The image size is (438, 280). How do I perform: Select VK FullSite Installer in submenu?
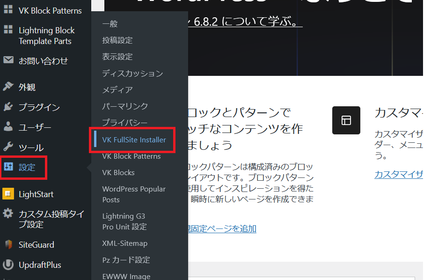point(134,140)
